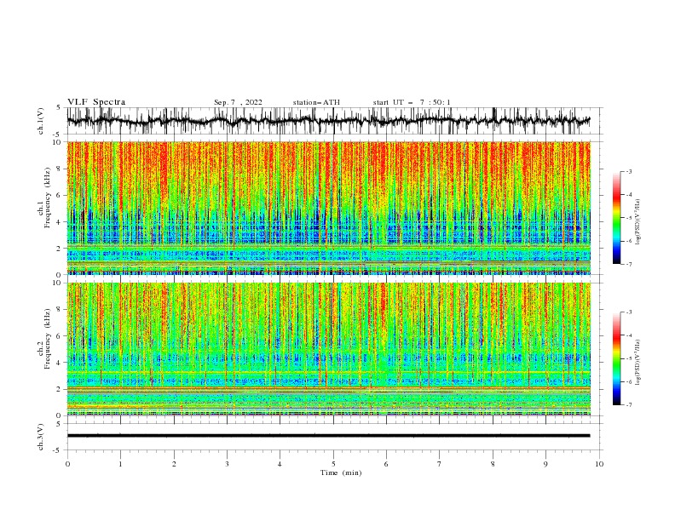Click the "-3" value on ch.1 color bar
Screen dimensions: 675x521
pos(628,171)
